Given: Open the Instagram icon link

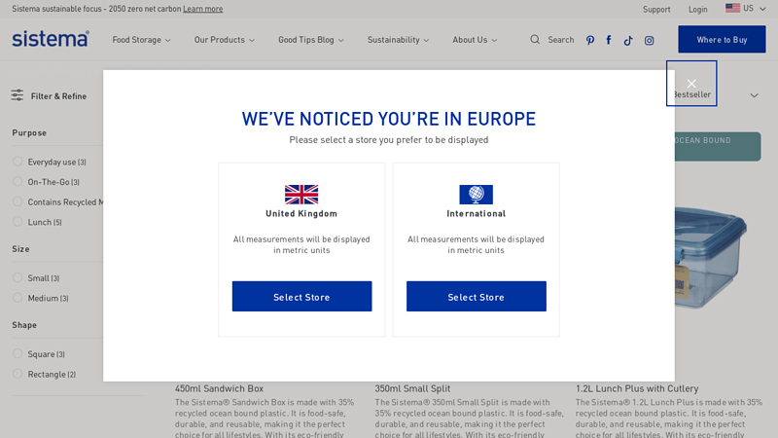Looking at the screenshot, I should pos(649,40).
